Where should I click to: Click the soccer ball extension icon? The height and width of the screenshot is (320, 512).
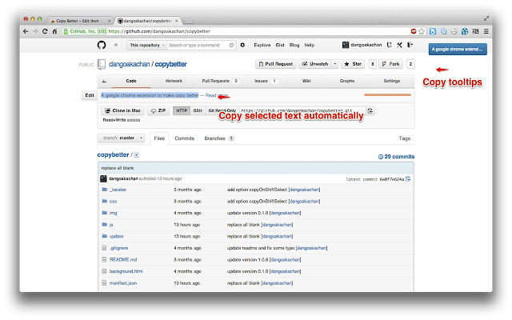(x=465, y=31)
